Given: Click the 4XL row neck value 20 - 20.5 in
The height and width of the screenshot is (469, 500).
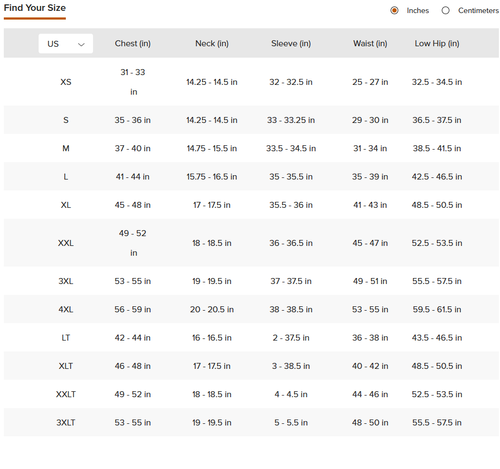Looking at the screenshot, I should pos(212,309).
